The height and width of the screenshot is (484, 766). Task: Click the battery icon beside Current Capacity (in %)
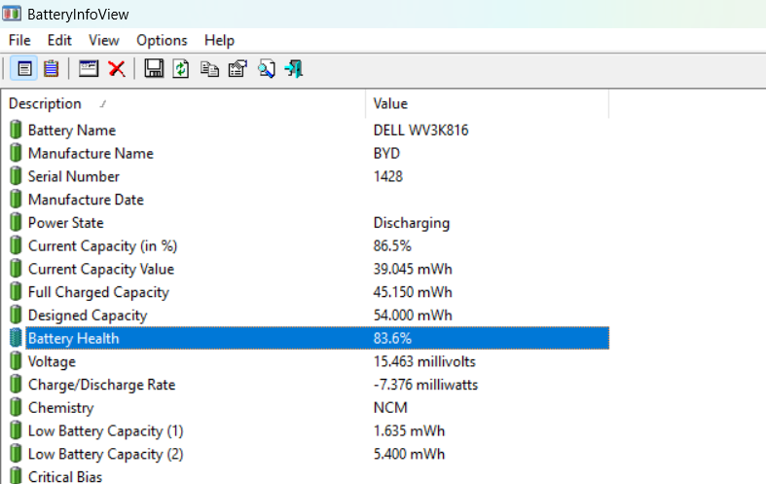16,245
